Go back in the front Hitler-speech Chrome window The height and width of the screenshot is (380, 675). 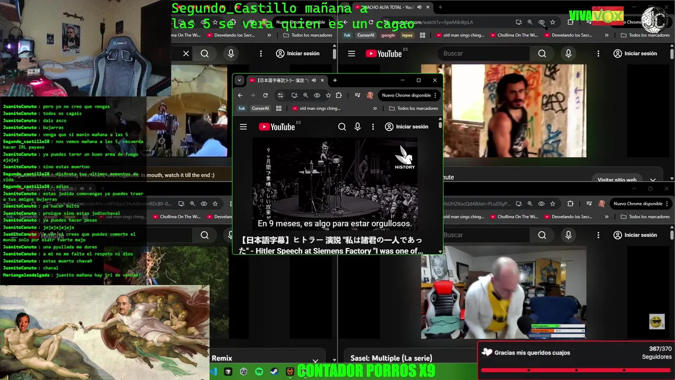pyautogui.click(x=240, y=96)
